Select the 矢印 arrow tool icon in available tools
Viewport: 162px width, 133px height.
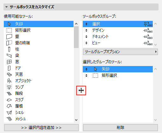point(9,24)
